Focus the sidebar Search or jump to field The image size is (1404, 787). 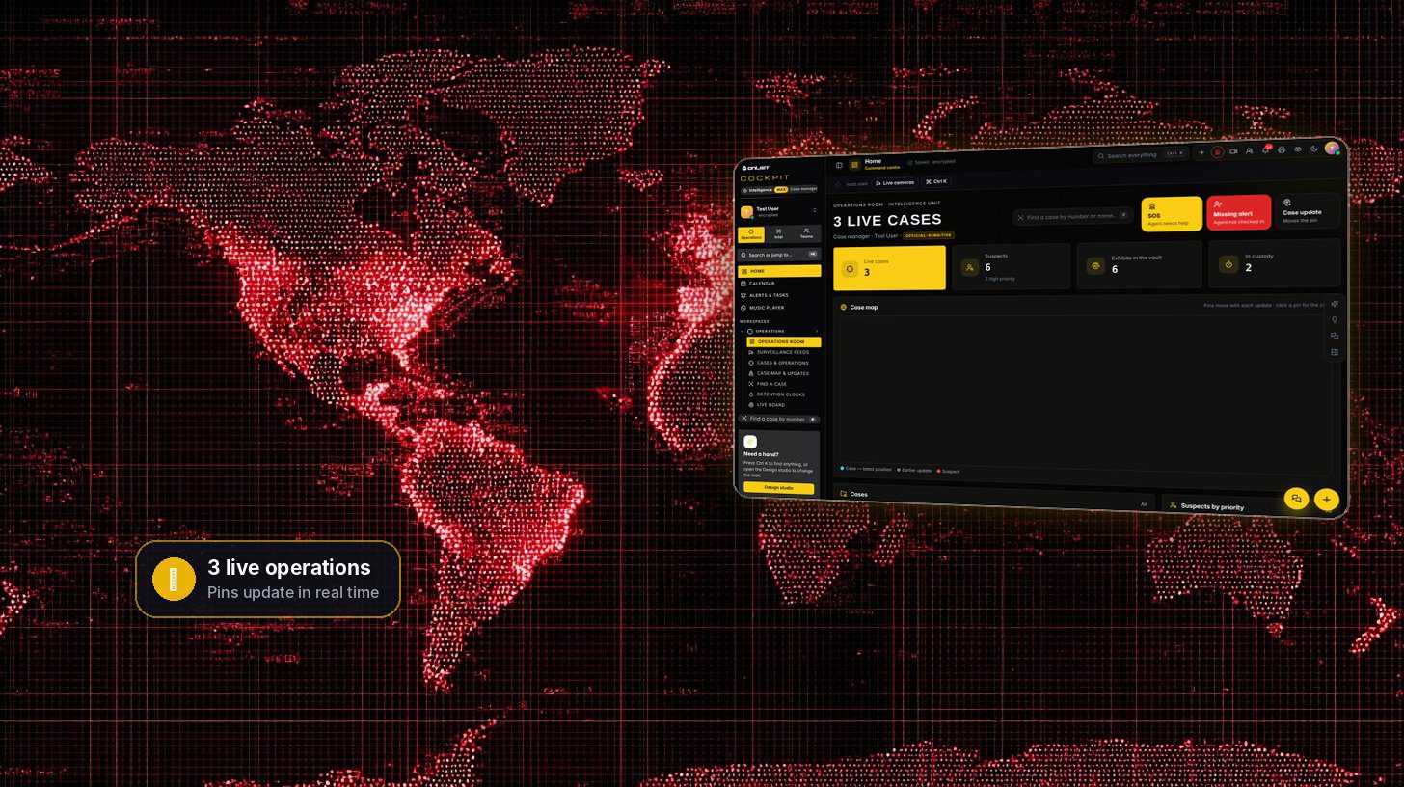click(779, 255)
